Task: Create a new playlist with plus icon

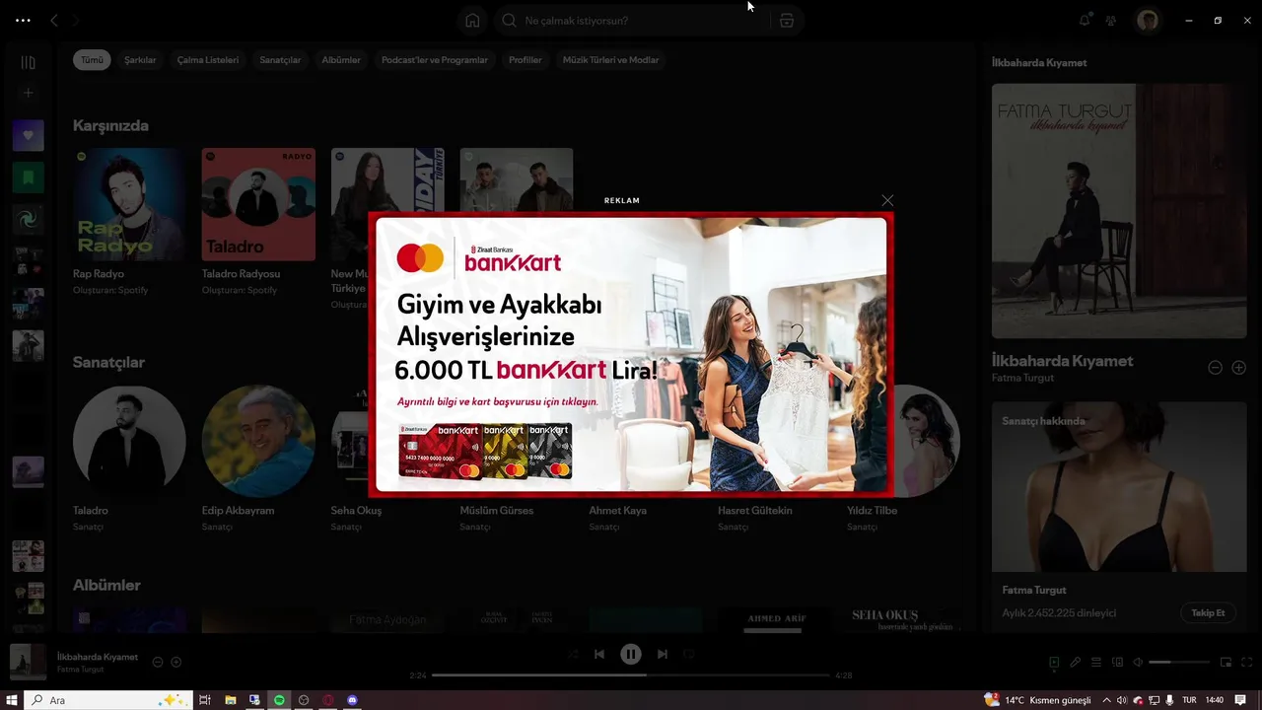Action: coord(28,93)
